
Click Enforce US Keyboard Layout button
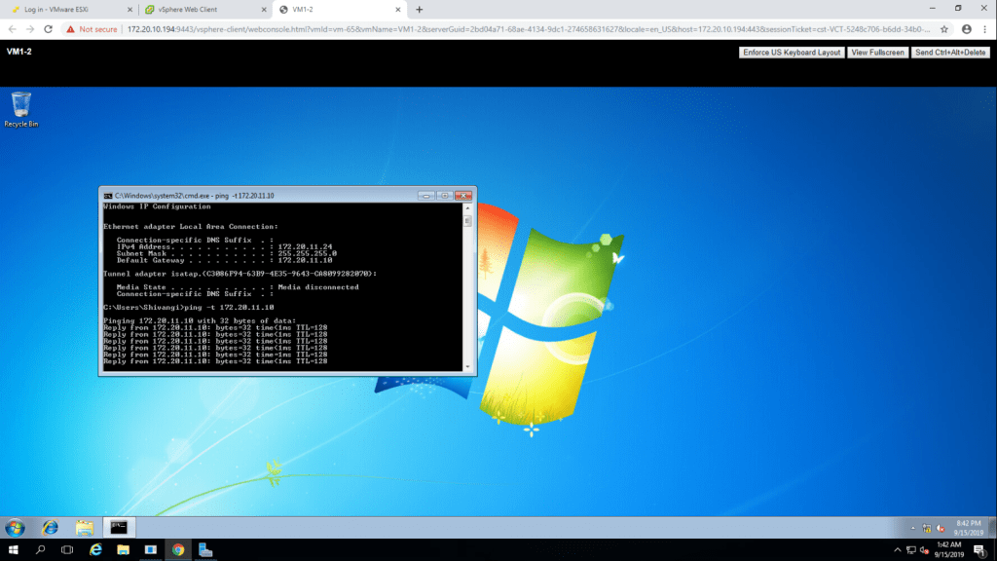coord(791,52)
